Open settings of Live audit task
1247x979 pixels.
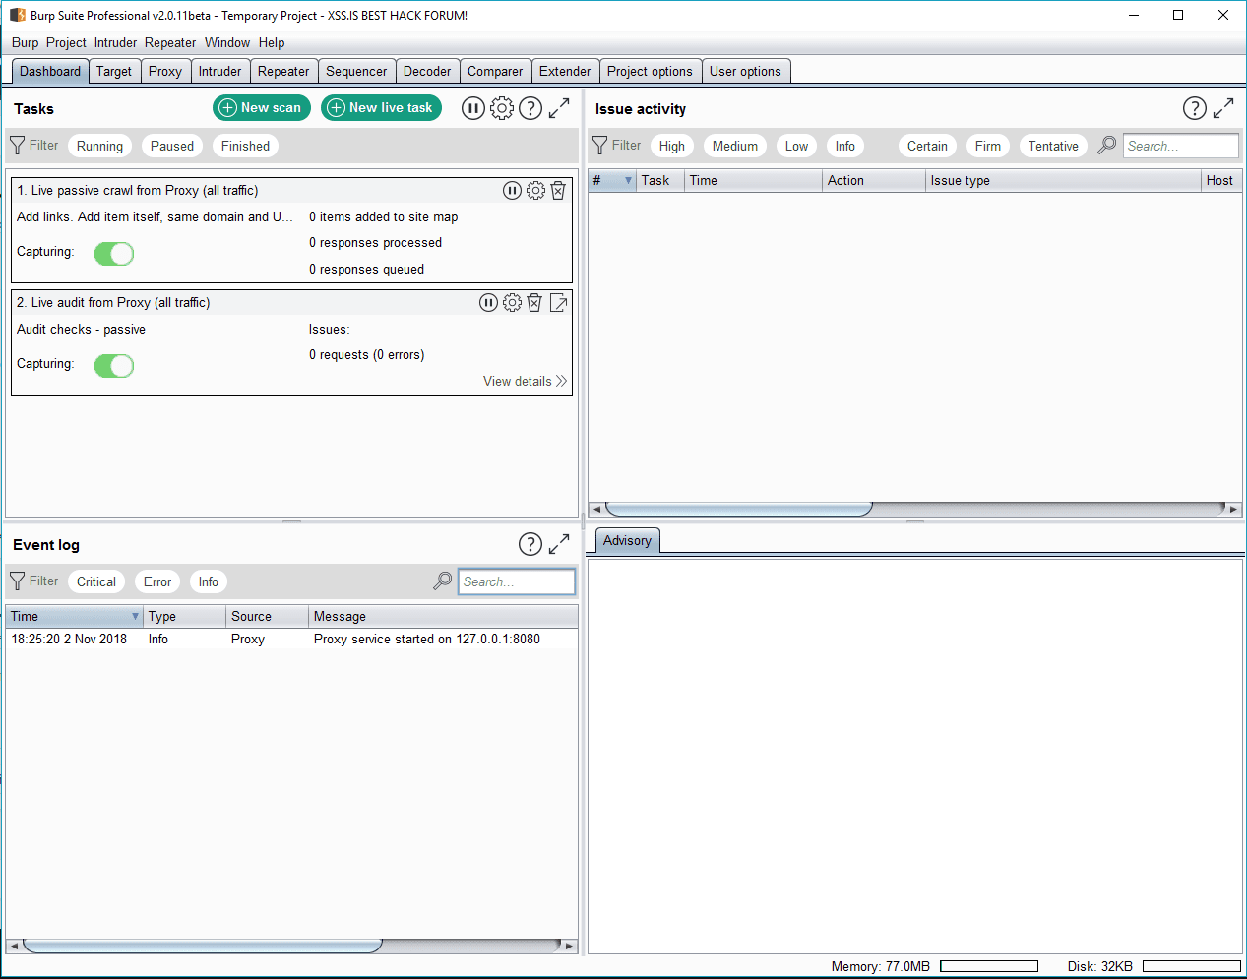512,303
